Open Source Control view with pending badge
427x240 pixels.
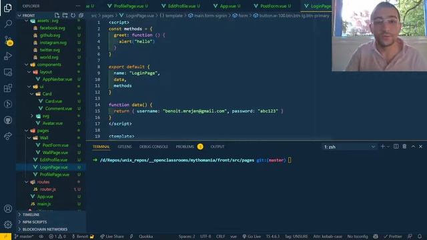point(8,41)
